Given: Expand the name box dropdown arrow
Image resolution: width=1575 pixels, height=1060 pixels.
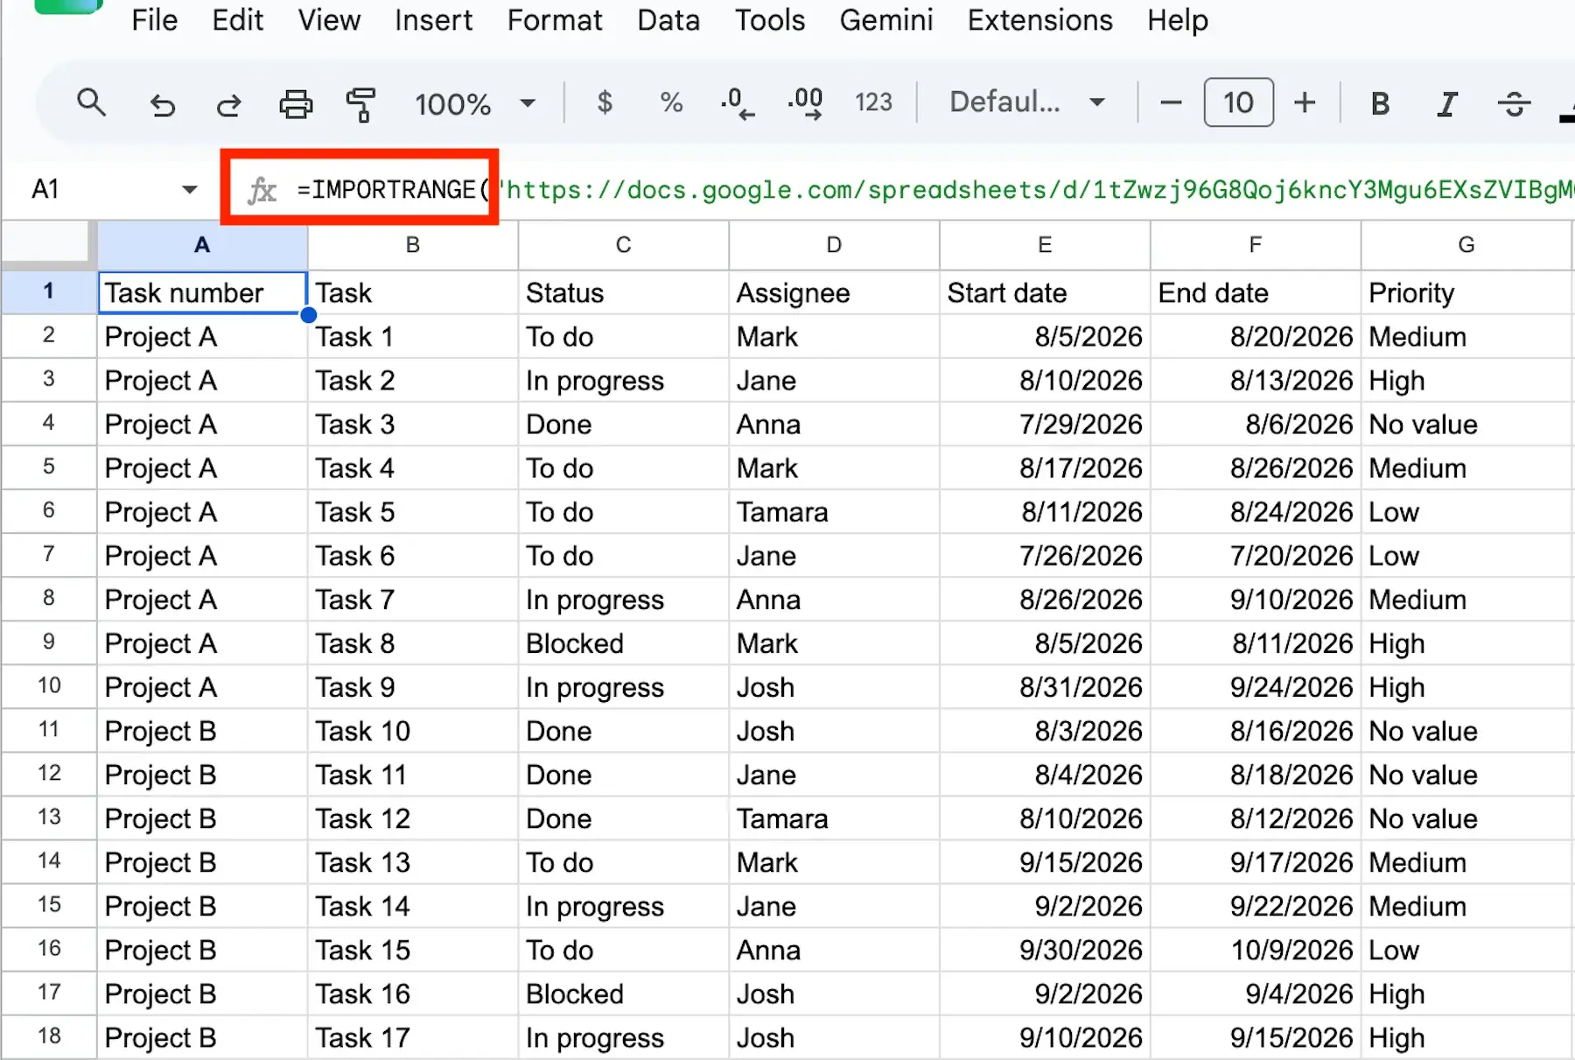Looking at the screenshot, I should [189, 189].
